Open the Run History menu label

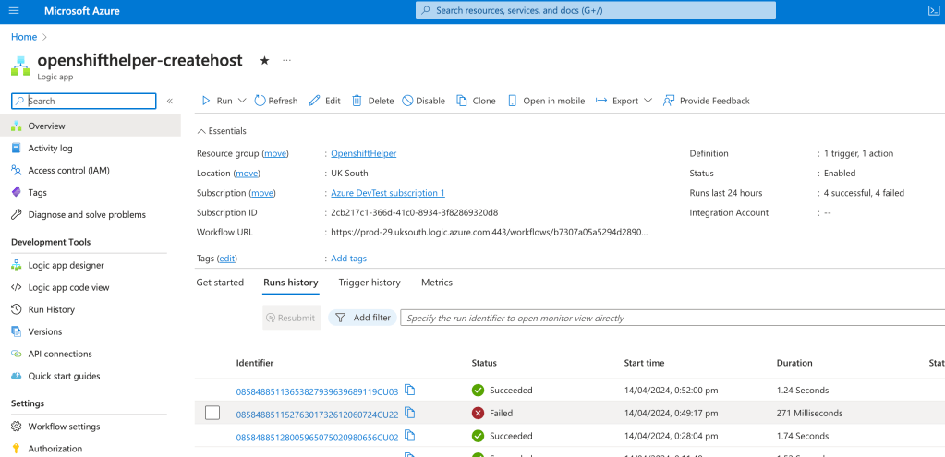51,309
